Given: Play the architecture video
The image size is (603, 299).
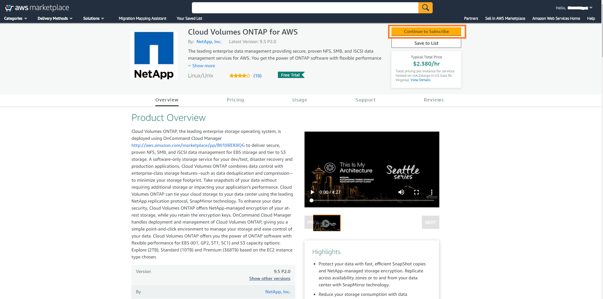Looking at the screenshot, I should [x=312, y=192].
